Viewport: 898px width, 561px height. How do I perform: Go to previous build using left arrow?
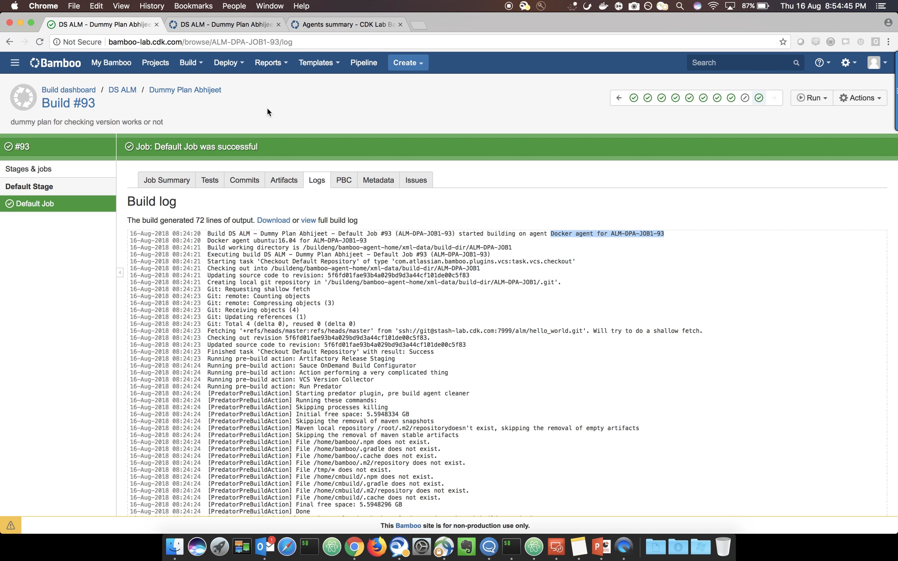619,98
